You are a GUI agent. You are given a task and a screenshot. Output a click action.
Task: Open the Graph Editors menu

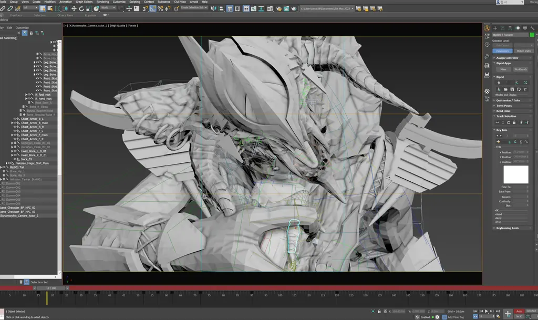point(84,2)
